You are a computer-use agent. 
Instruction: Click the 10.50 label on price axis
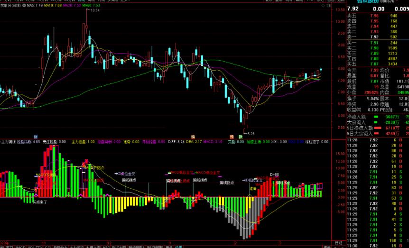pyautogui.click(x=340, y=10)
